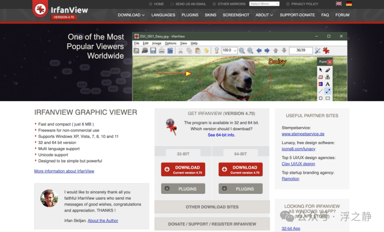The width and height of the screenshot is (384, 232).
Task: Select the ellipse tool in Paint panel
Action: (x=321, y=98)
